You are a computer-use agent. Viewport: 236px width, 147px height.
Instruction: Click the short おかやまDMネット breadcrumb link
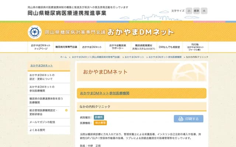pos(134,57)
